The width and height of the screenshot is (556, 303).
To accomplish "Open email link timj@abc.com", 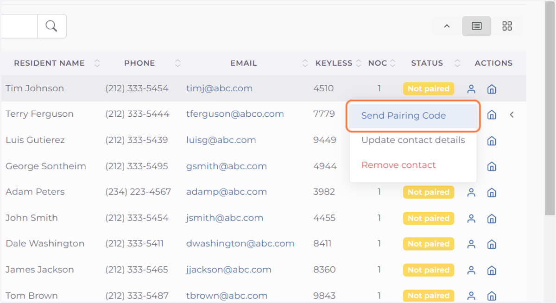I will click(220, 88).
